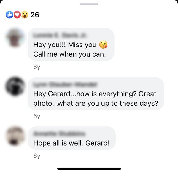Viewport: 178px width, 177px height.
Task: Tap the red heart Love reaction icon
Action: (x=17, y=15)
